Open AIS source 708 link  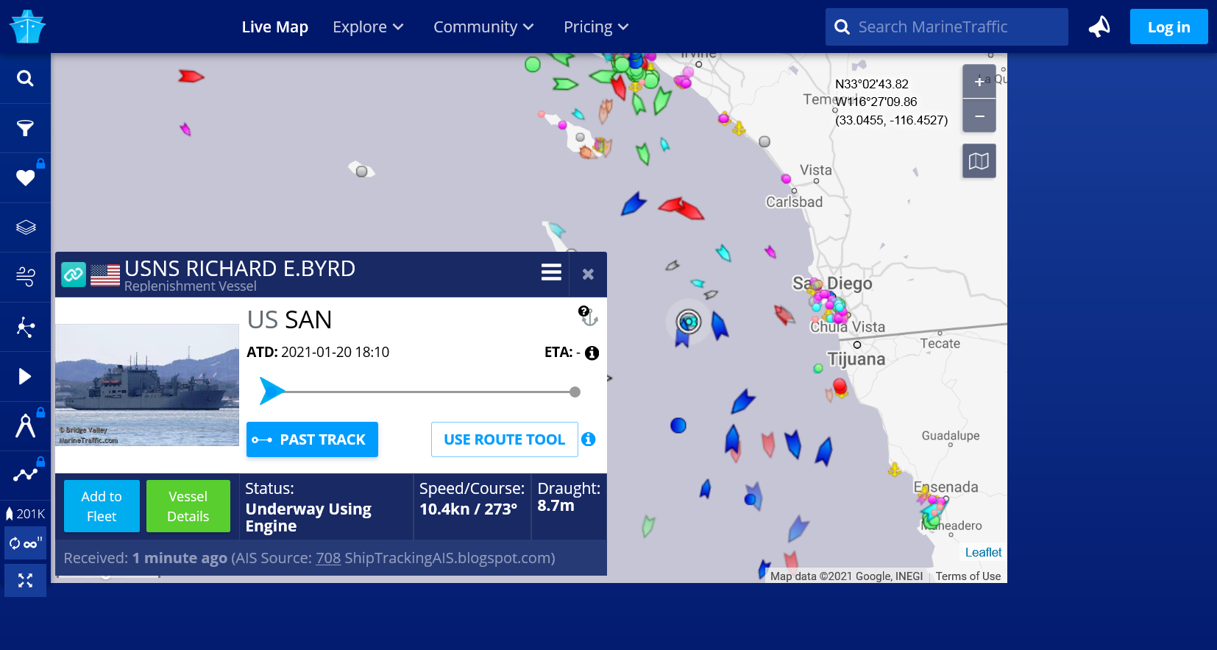[x=328, y=558]
